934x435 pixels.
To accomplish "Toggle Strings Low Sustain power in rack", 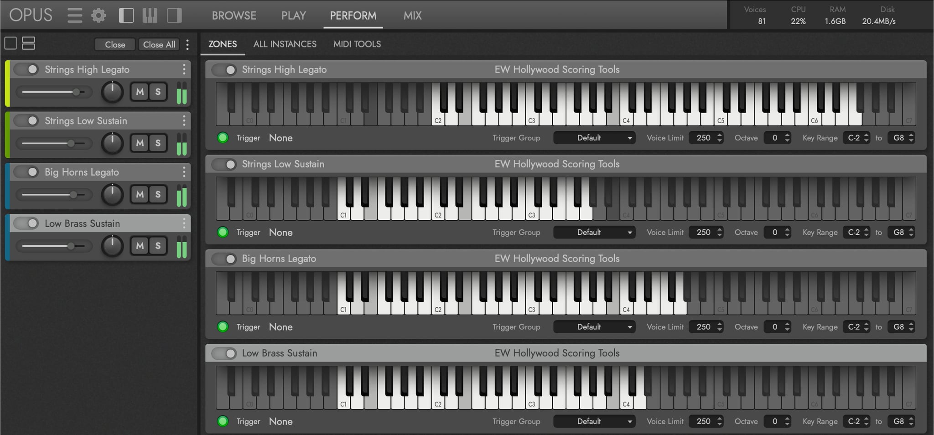I will click(x=26, y=121).
